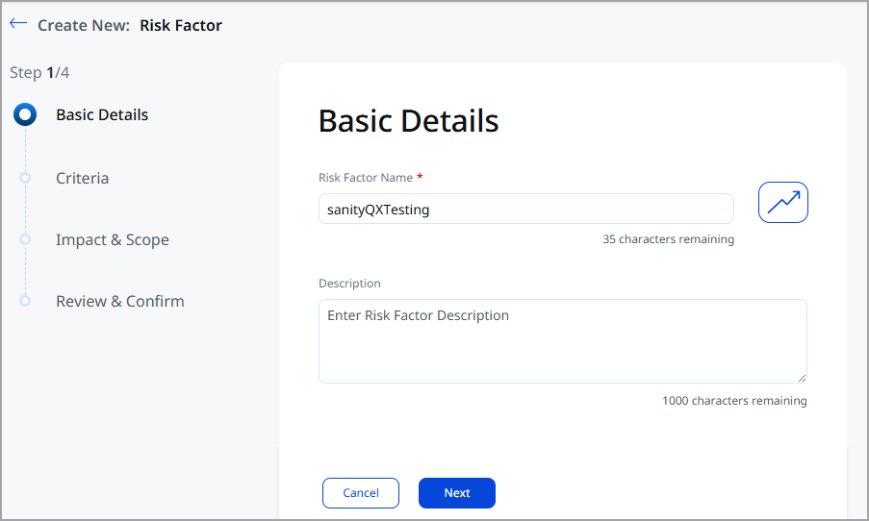Click the Risk Factor Name label
The height and width of the screenshot is (521, 869).
tap(365, 178)
